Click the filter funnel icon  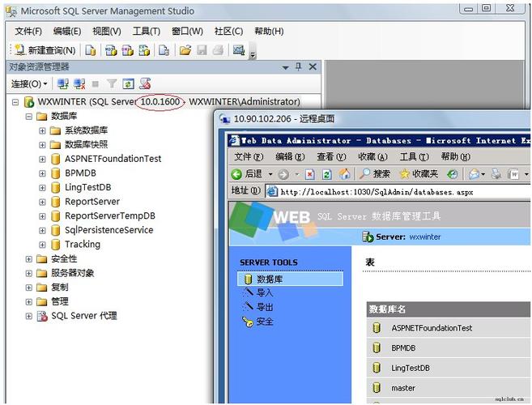(x=112, y=83)
